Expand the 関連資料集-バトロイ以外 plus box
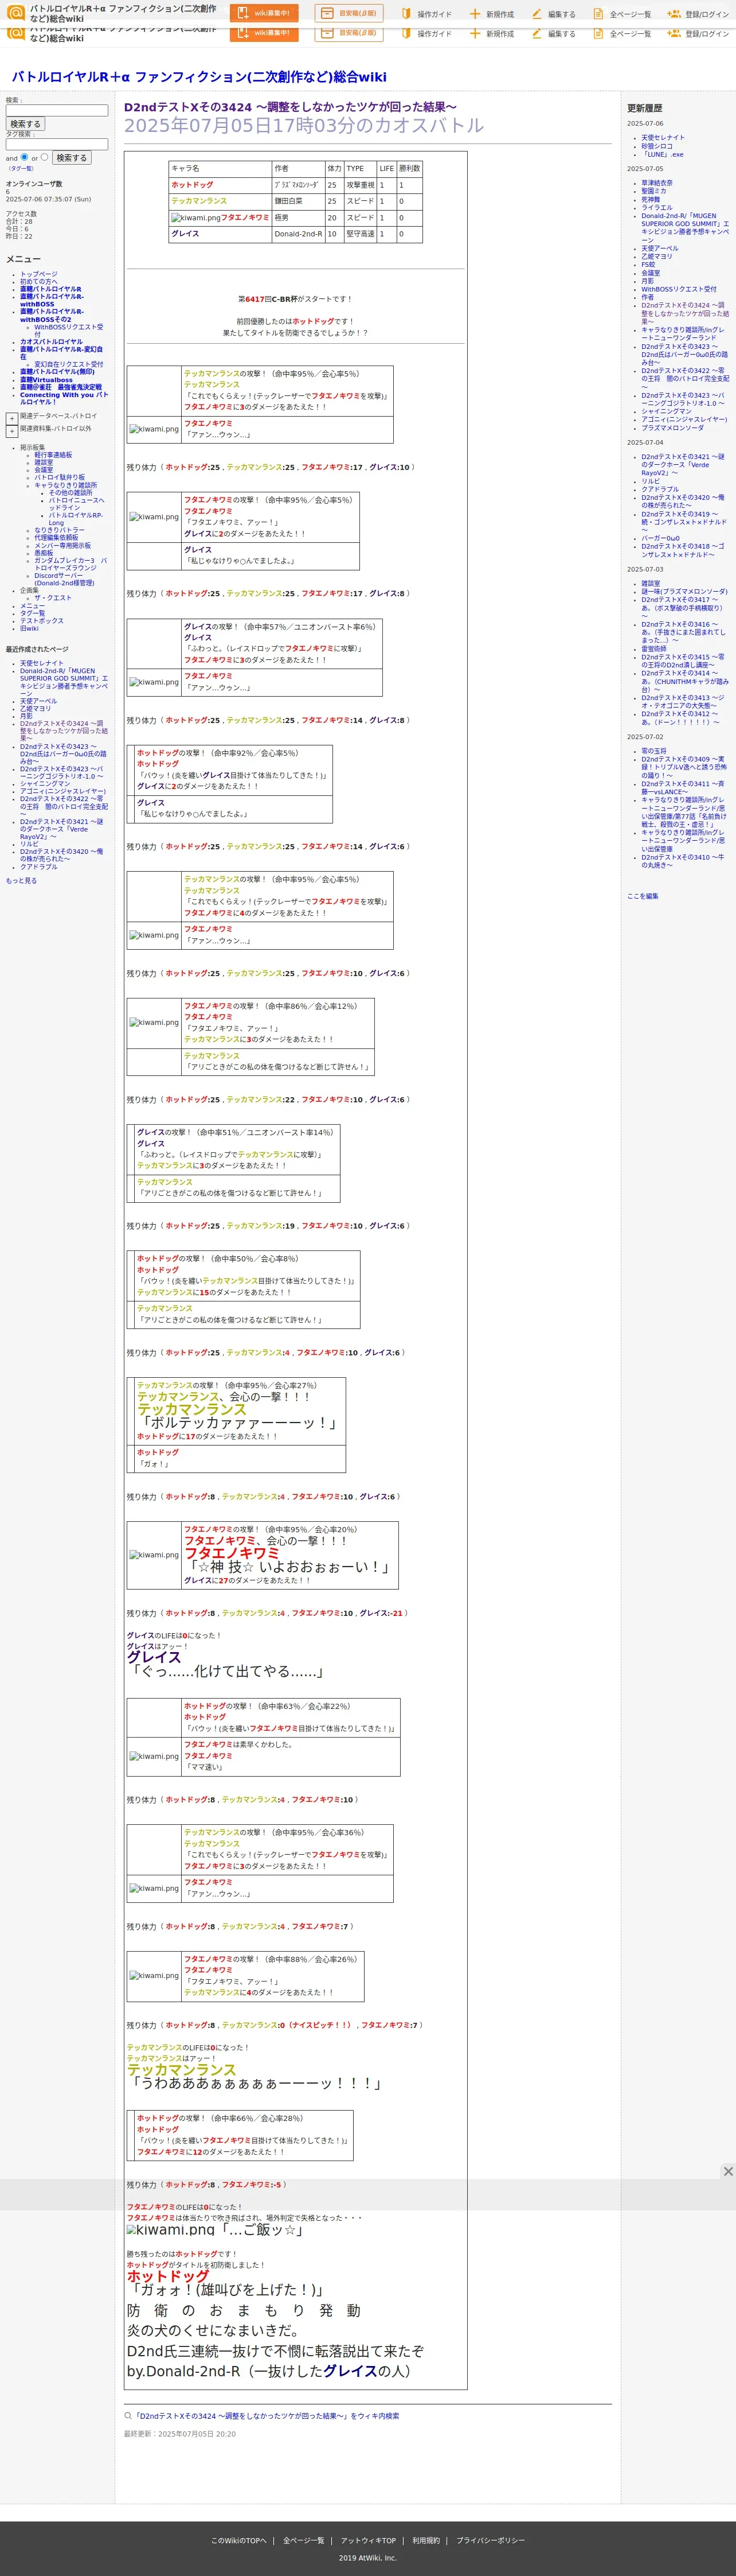Viewport: 736px width, 2576px height. tap(12, 431)
